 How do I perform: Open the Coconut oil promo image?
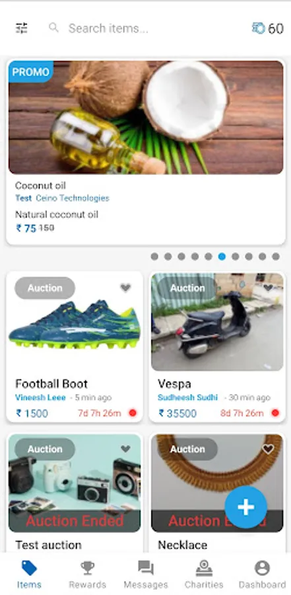(x=146, y=117)
